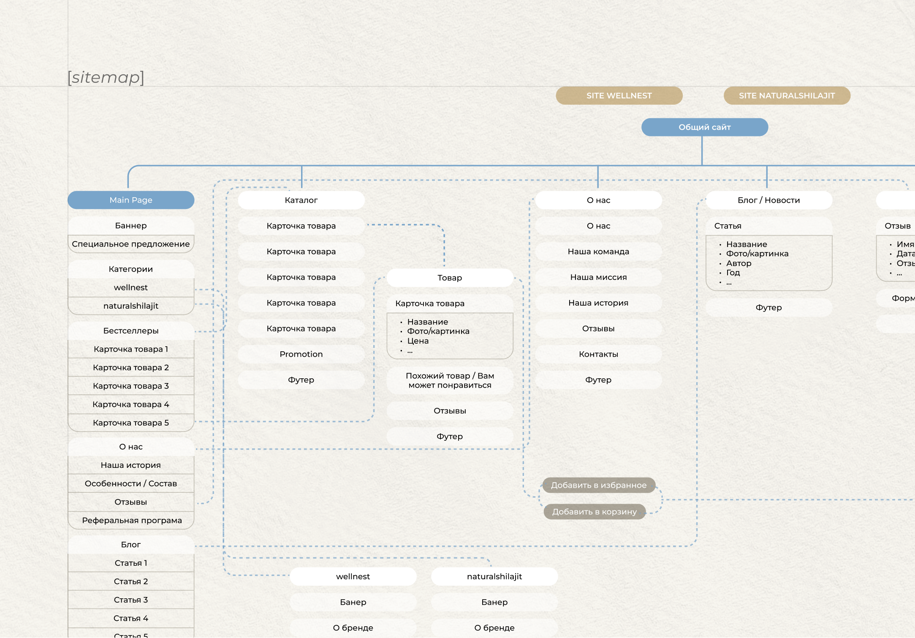Select the Блог / Новости header node
This screenshot has width=915, height=638.
768,200
